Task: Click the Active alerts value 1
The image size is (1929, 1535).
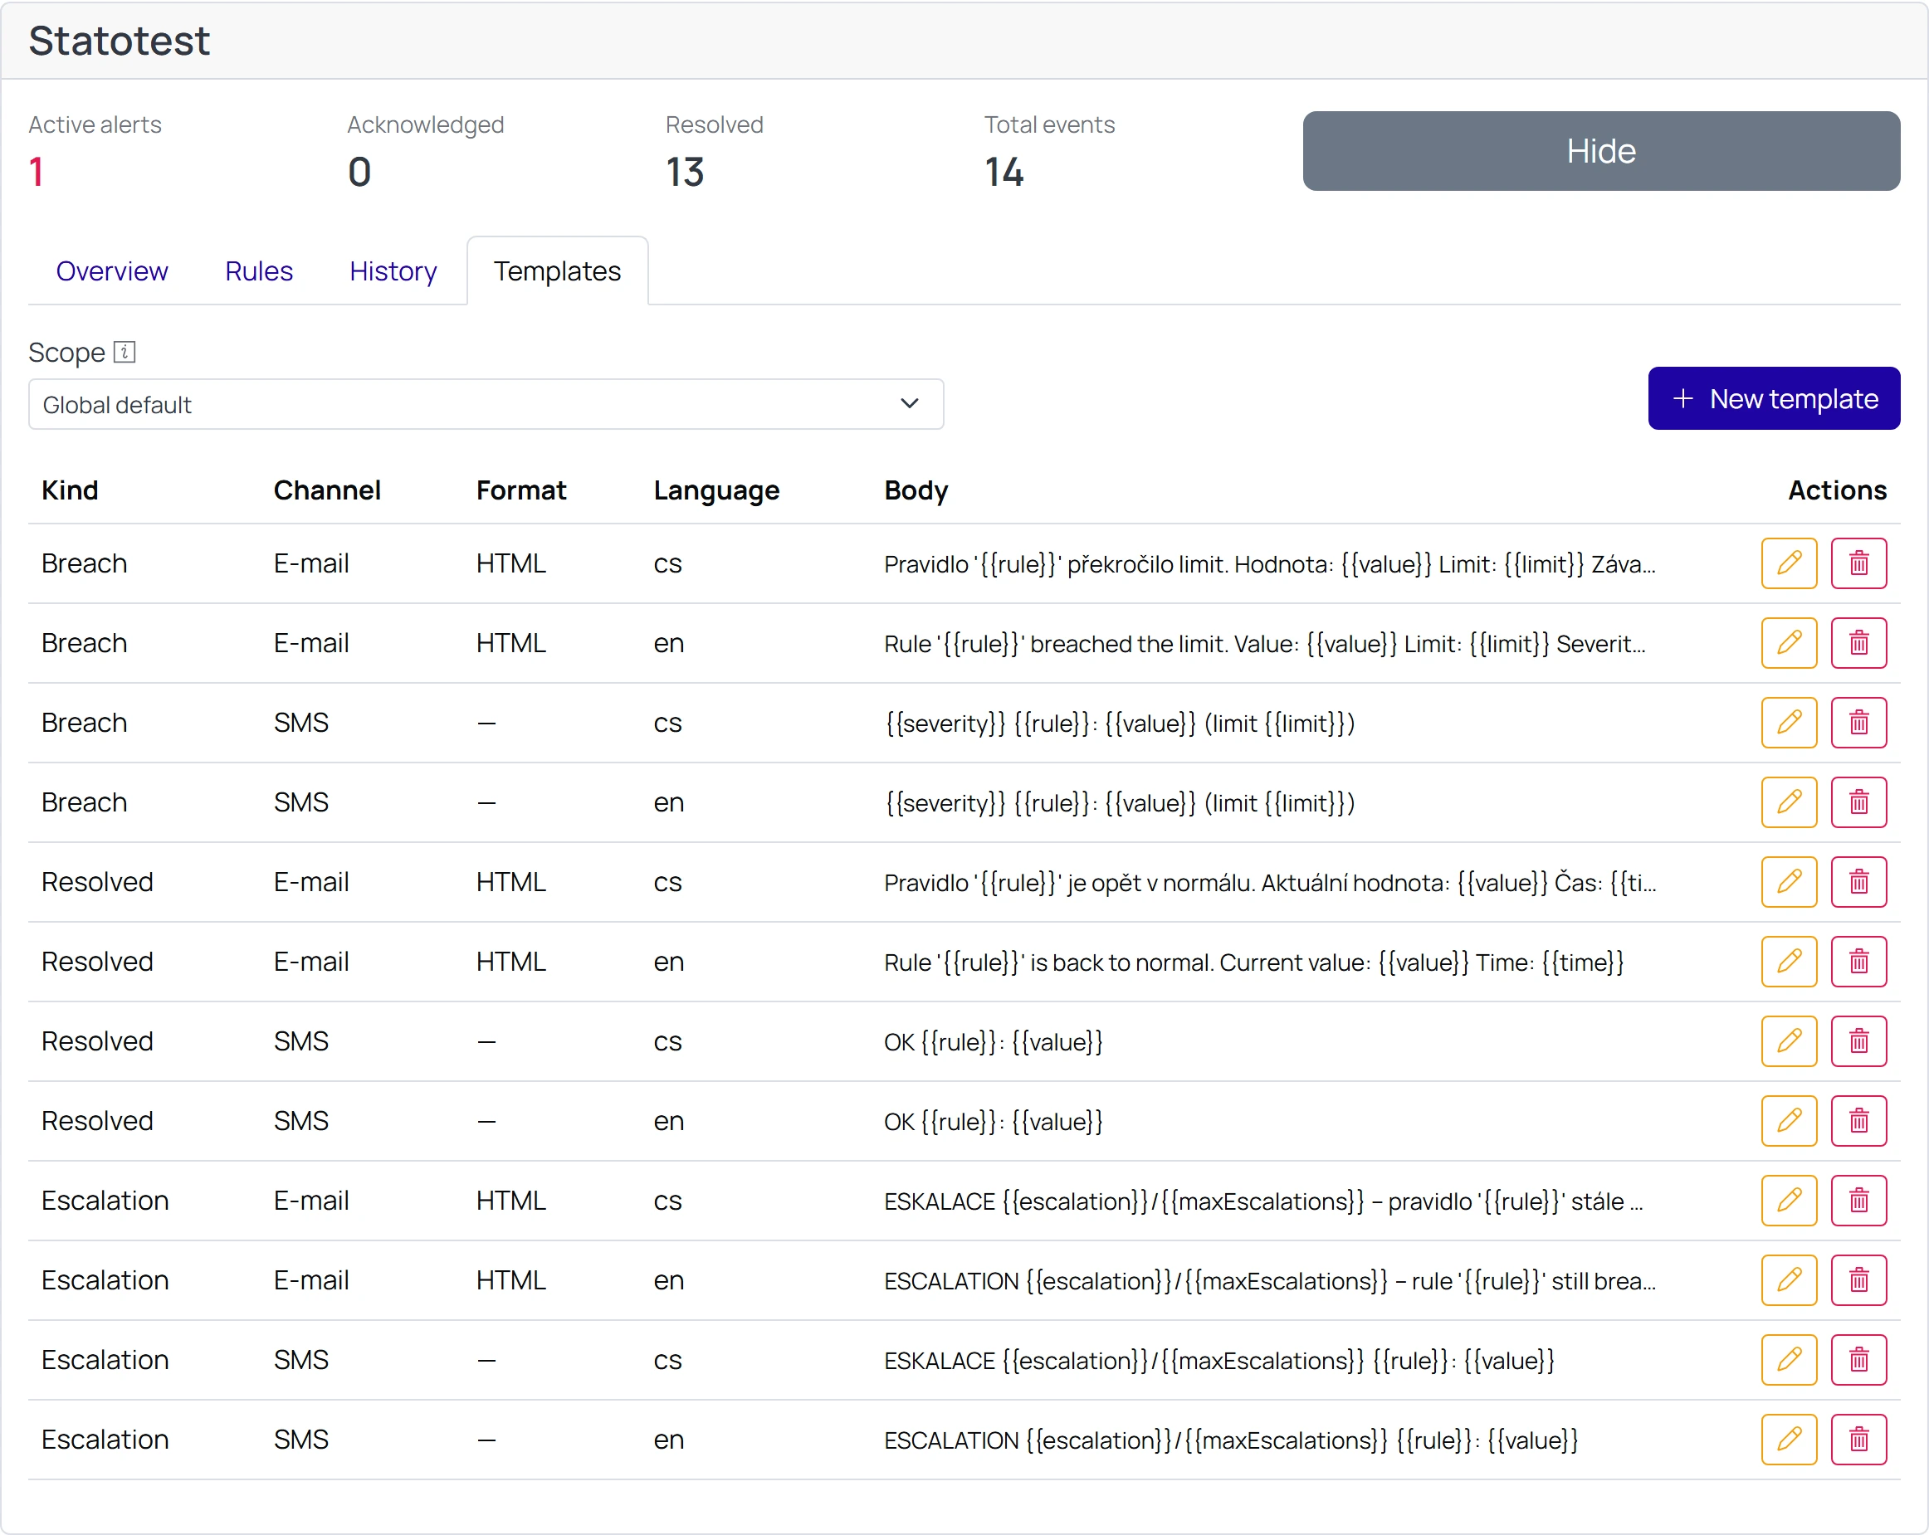Action: (37, 172)
